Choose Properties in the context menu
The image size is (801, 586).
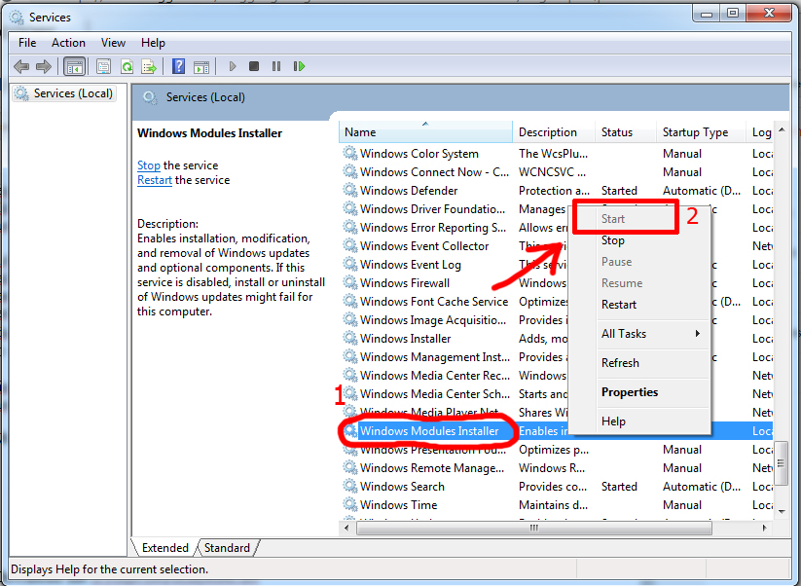(640, 392)
